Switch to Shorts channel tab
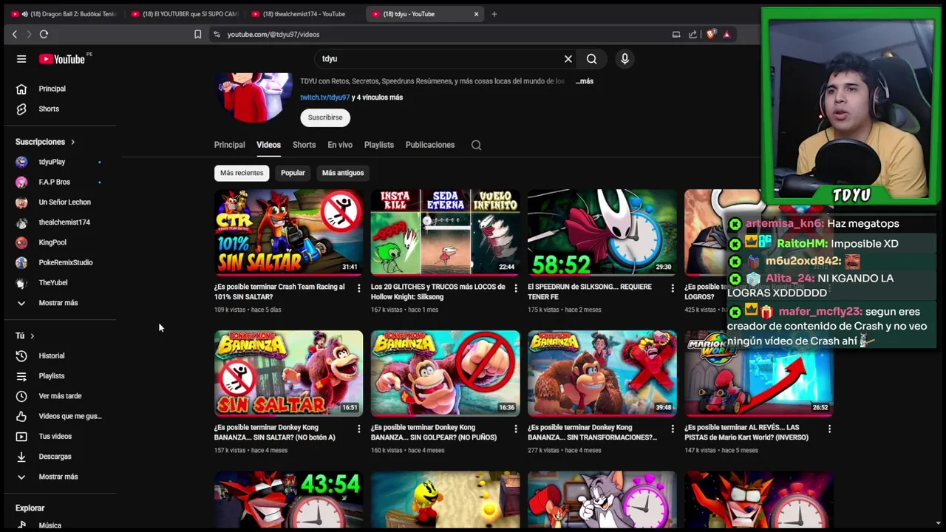The height and width of the screenshot is (532, 946). (304, 145)
